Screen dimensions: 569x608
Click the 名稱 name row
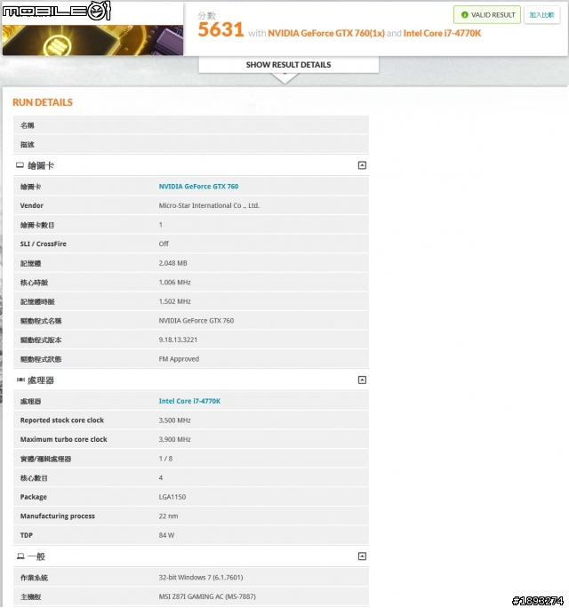[x=191, y=125]
